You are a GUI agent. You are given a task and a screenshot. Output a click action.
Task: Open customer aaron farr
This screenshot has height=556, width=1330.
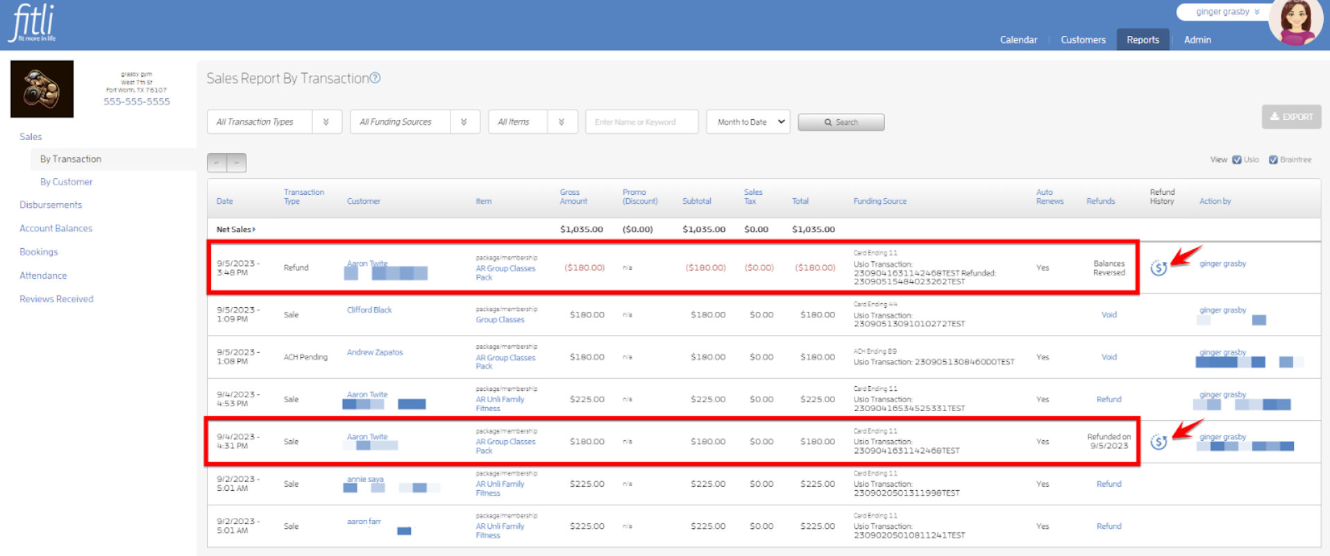pyautogui.click(x=364, y=521)
